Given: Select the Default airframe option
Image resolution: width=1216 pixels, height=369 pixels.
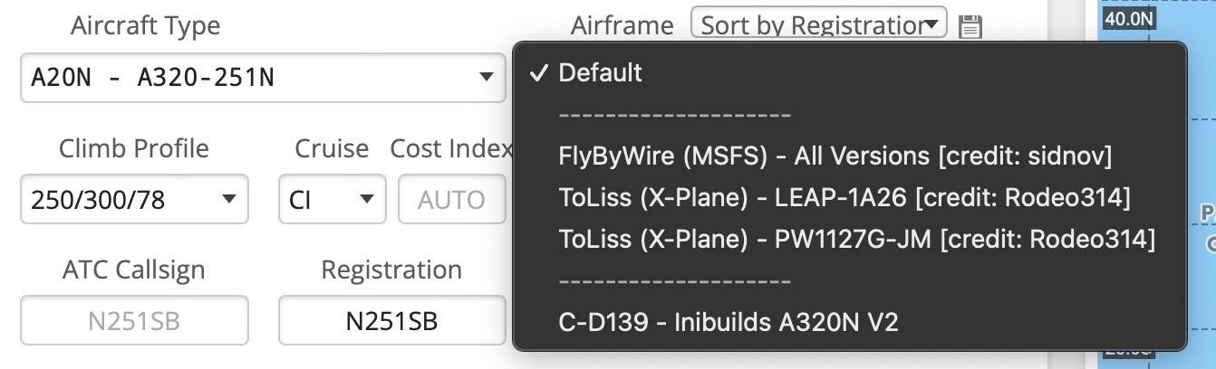Looking at the screenshot, I should 600,73.
